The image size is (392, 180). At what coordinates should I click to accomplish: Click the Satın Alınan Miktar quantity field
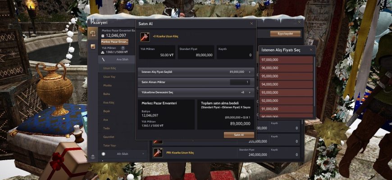coord(240,82)
